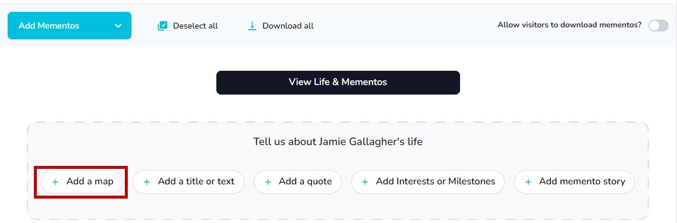Viewport: 677px width, 223px height.
Task: Choose the Add a map button label
Action: coord(90,181)
